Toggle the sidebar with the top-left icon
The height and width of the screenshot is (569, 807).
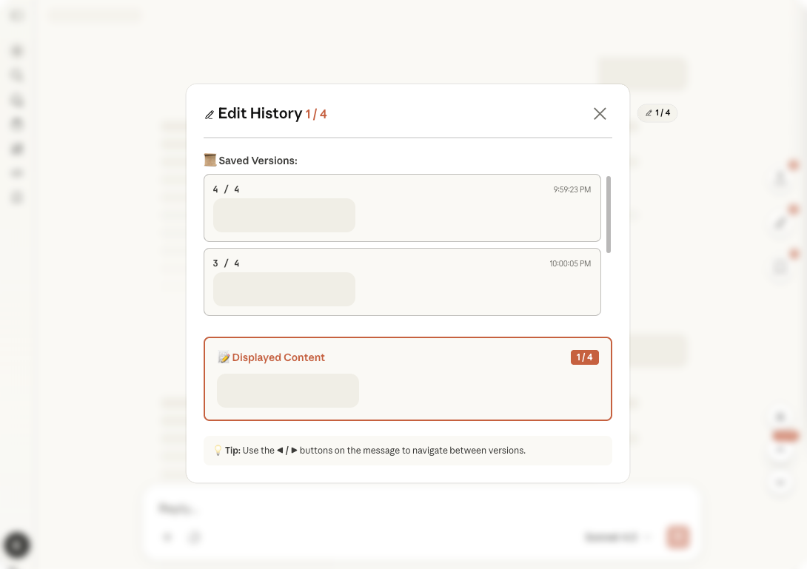(x=17, y=16)
